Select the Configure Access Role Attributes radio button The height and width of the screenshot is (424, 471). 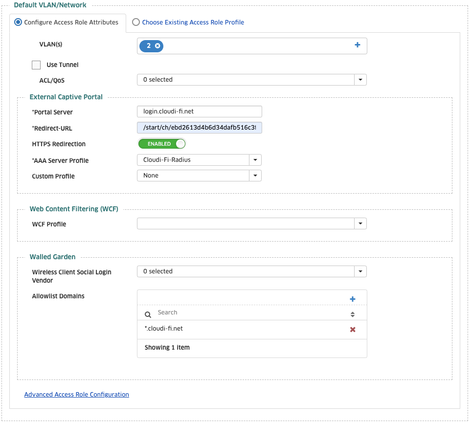[18, 22]
